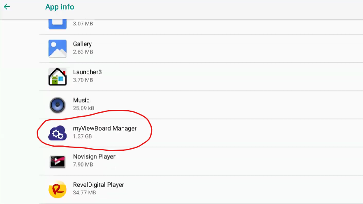Viewport: 363px width, 204px height.
Task: Select the Novisign Player entry
Action: (94, 156)
